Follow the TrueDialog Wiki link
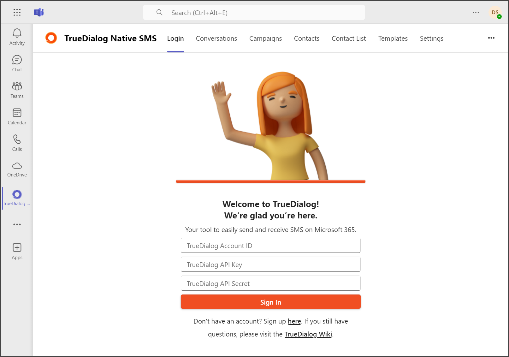Image resolution: width=509 pixels, height=357 pixels. 308,334
